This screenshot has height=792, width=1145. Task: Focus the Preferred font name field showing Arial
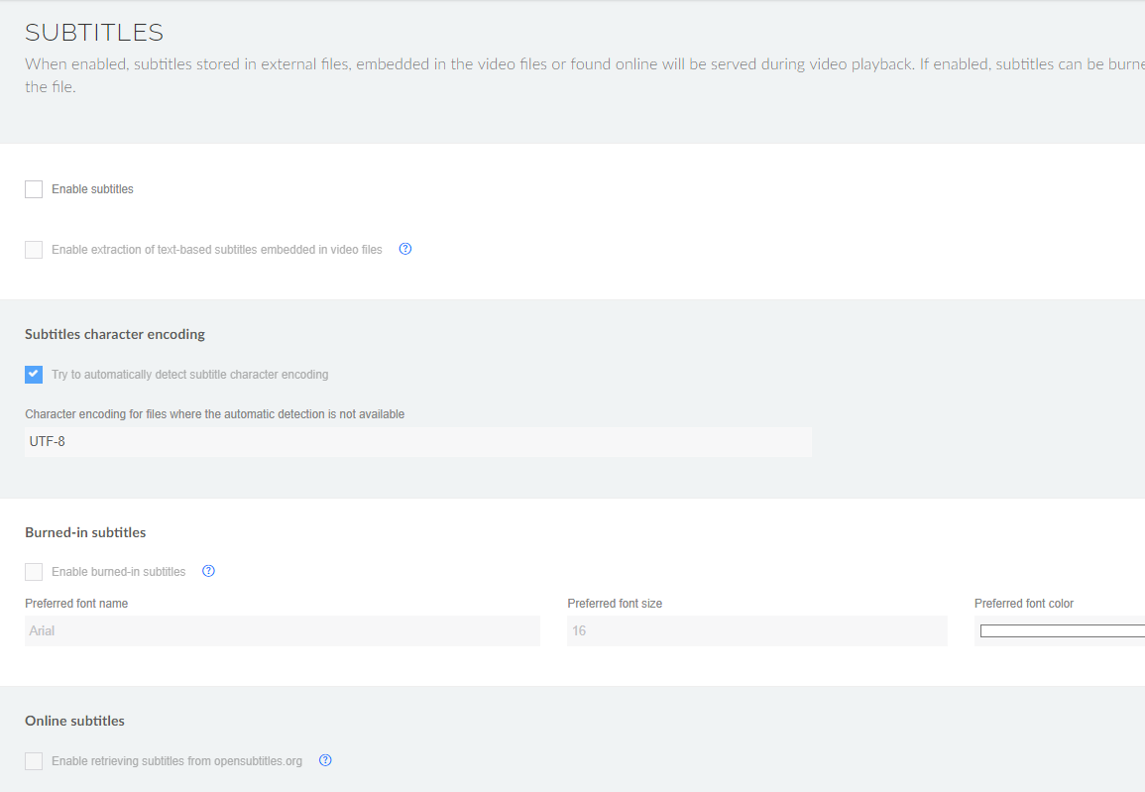(282, 630)
